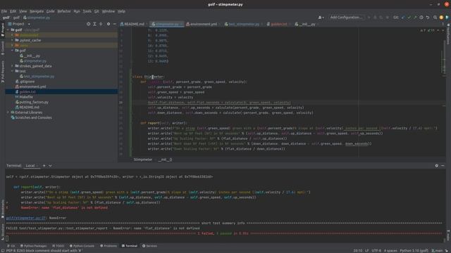The image size is (451, 253).
Task: Open the View menu
Action: tap(23, 11)
